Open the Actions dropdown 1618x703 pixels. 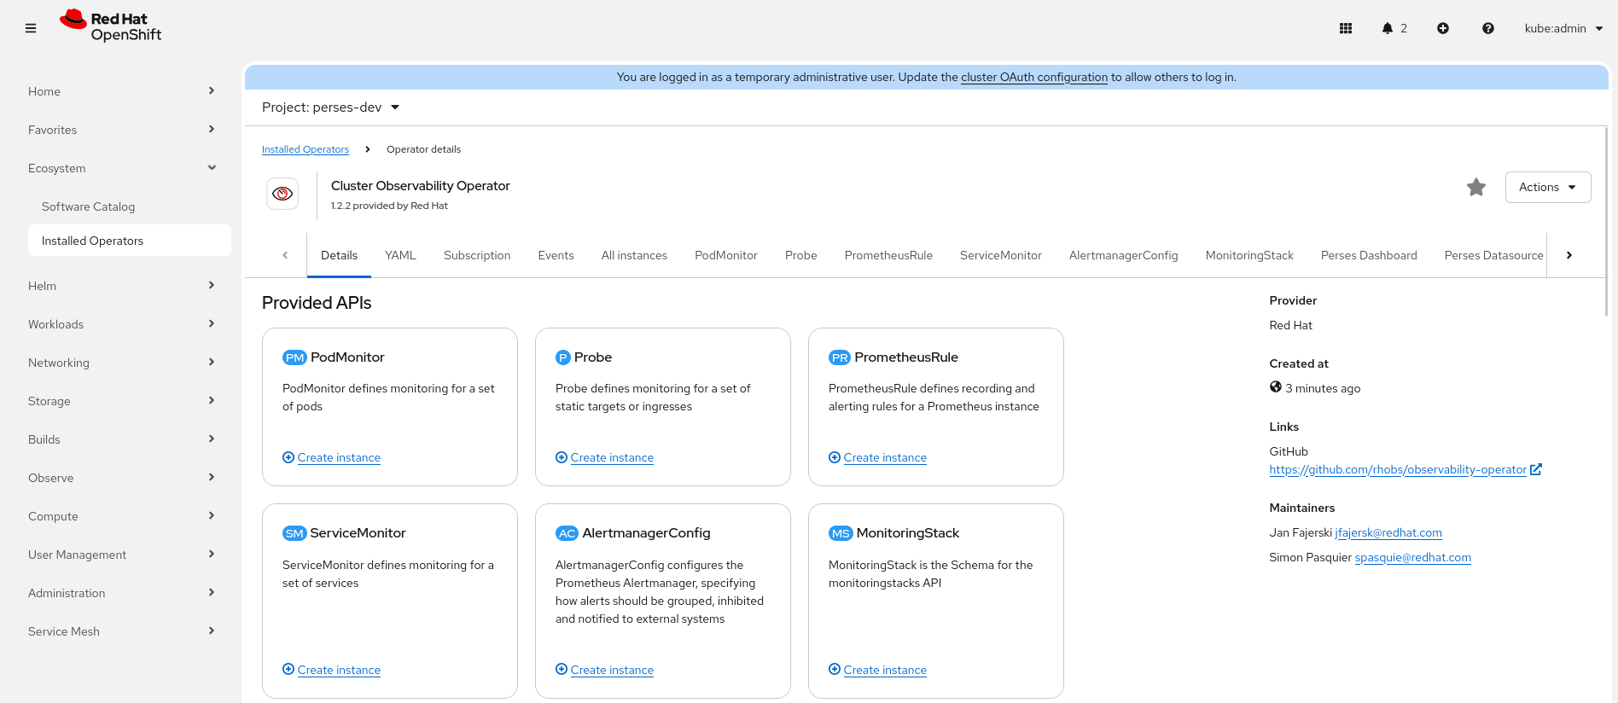point(1547,187)
